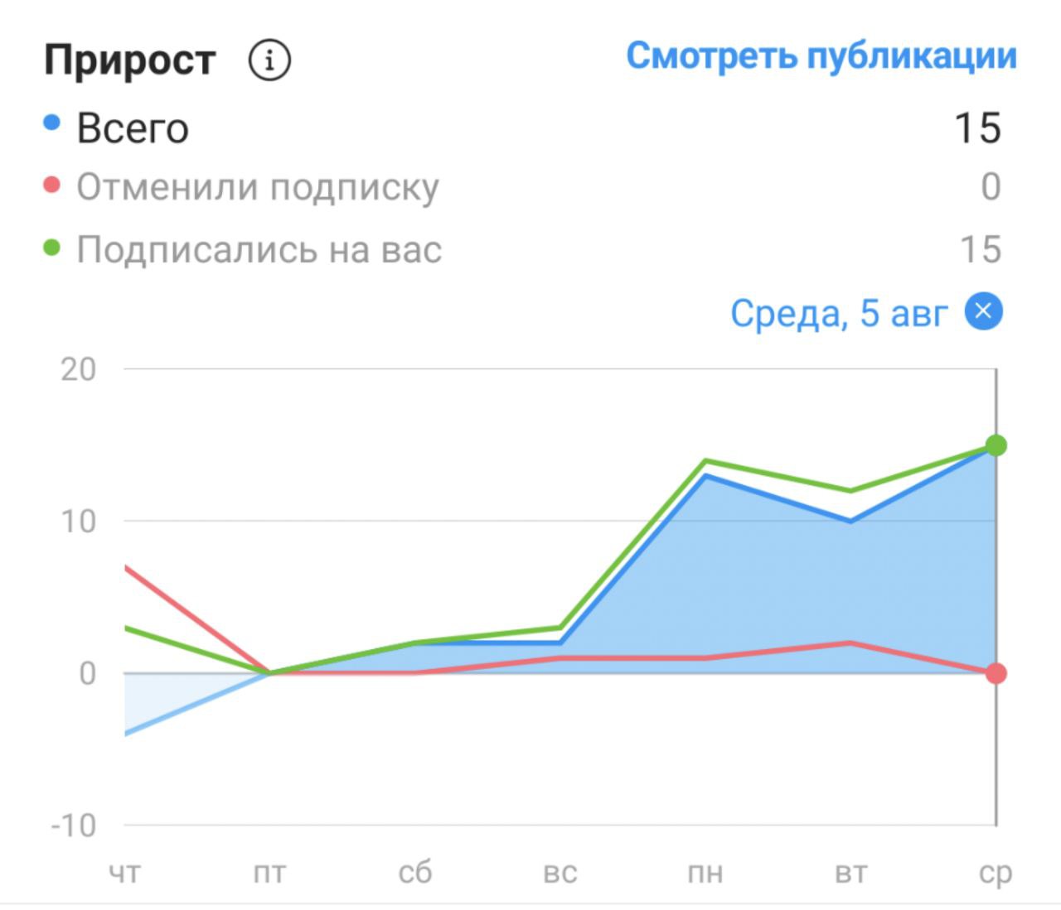
Task: Toggle the Отменили подписку series label
Action: [x=257, y=187]
